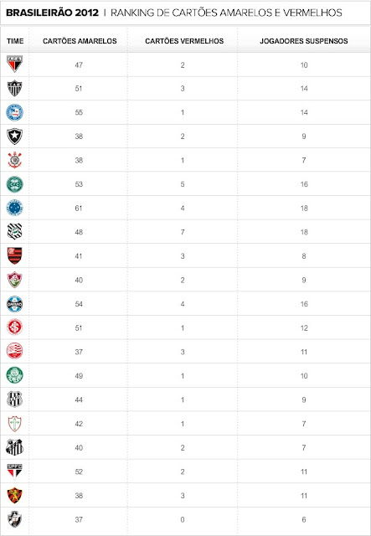Open the Sport Recife lion crest

point(15,495)
